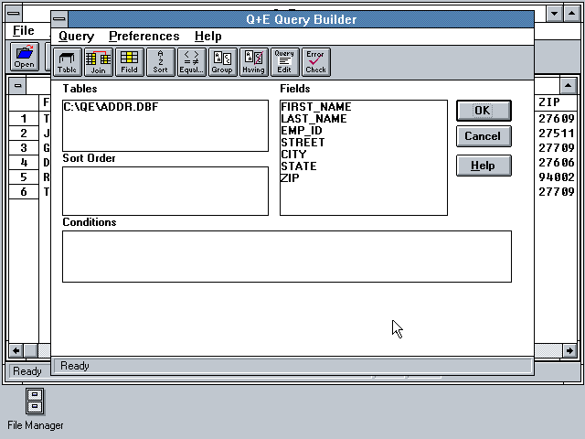Open the Preferences menu

144,37
